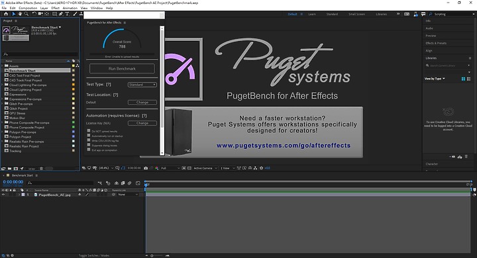The height and width of the screenshot is (258, 477).
Task: Switch to the Learn workspace
Action: (x=312, y=15)
